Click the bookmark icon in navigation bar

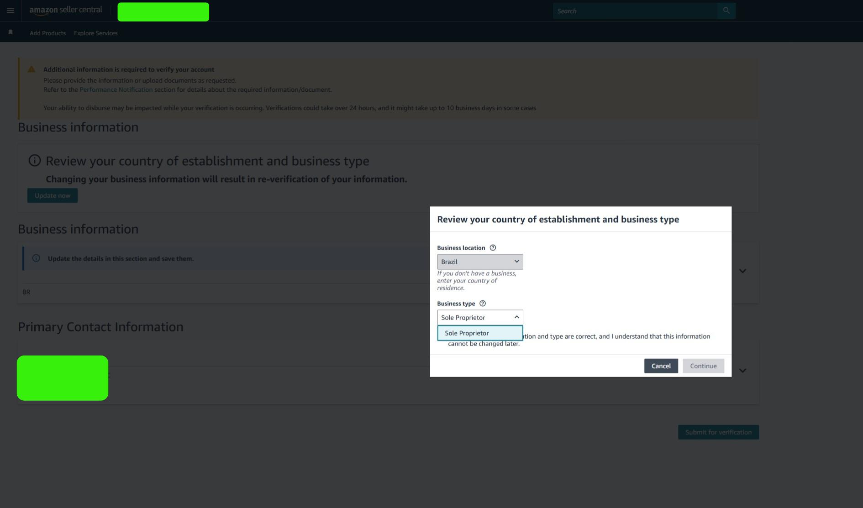[11, 32]
